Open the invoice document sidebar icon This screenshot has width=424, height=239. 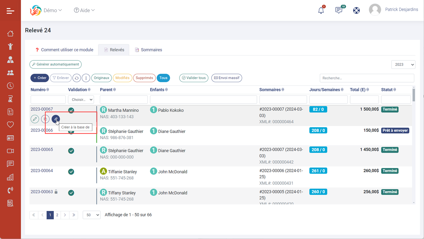10,112
